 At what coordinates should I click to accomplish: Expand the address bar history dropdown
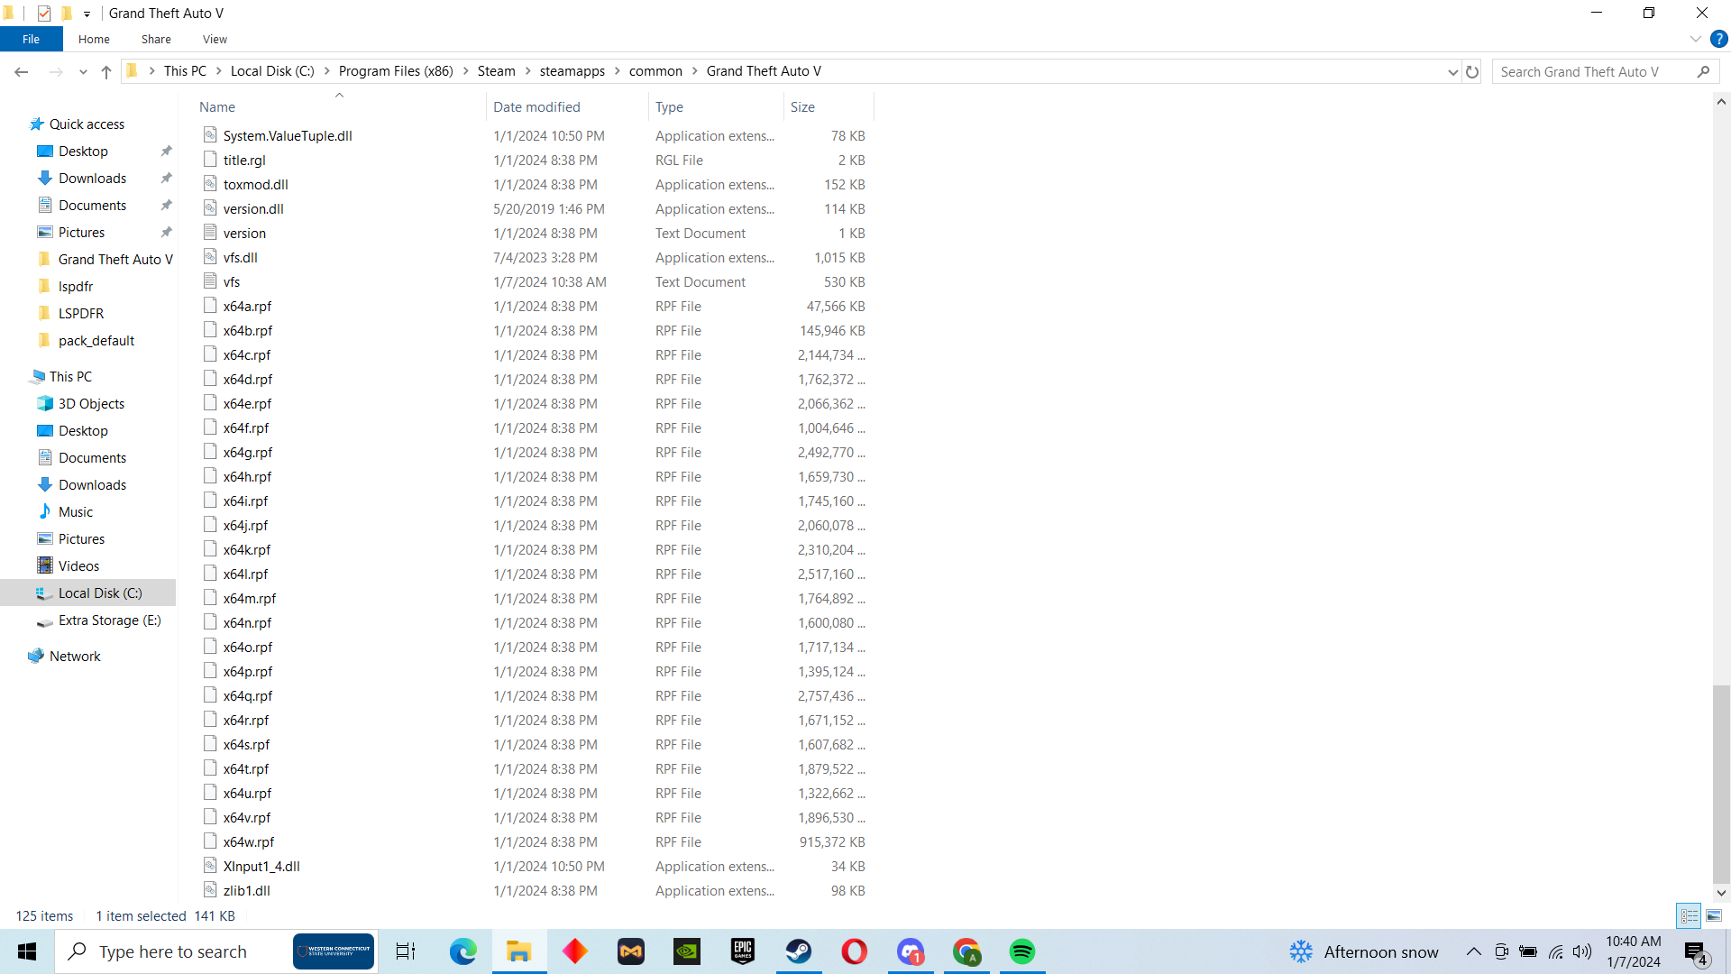1452,71
